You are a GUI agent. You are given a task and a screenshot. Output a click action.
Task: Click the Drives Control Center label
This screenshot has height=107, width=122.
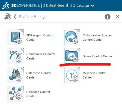pos(97,56)
